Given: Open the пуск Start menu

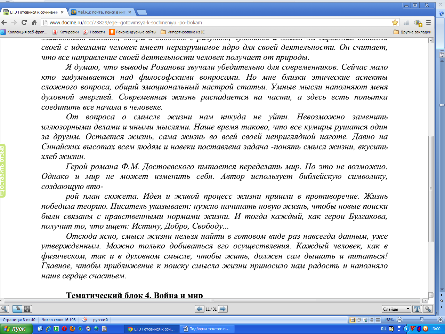Looking at the screenshot, I should click(x=16, y=329).
